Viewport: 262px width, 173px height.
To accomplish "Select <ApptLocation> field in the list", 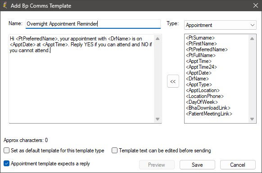I will 203,90.
